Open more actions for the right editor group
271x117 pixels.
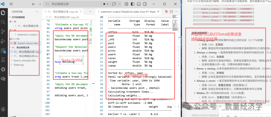[x=176, y=11]
